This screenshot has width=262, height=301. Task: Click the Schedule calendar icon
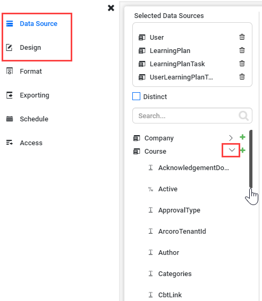coord(10,119)
